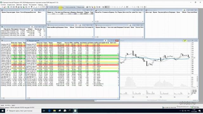Click the green pencil icon on the chart window
The height and width of the screenshot is (114, 203).
tap(185, 41)
